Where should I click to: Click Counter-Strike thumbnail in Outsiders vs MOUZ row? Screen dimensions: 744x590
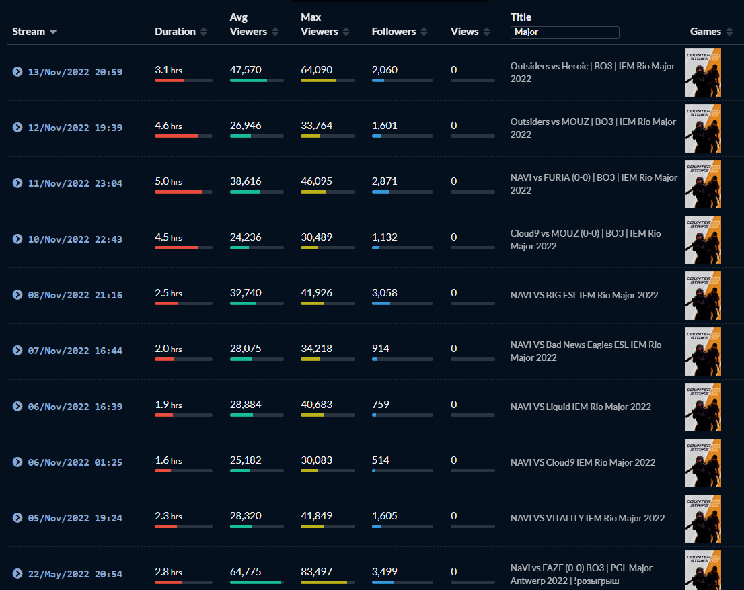(x=703, y=128)
